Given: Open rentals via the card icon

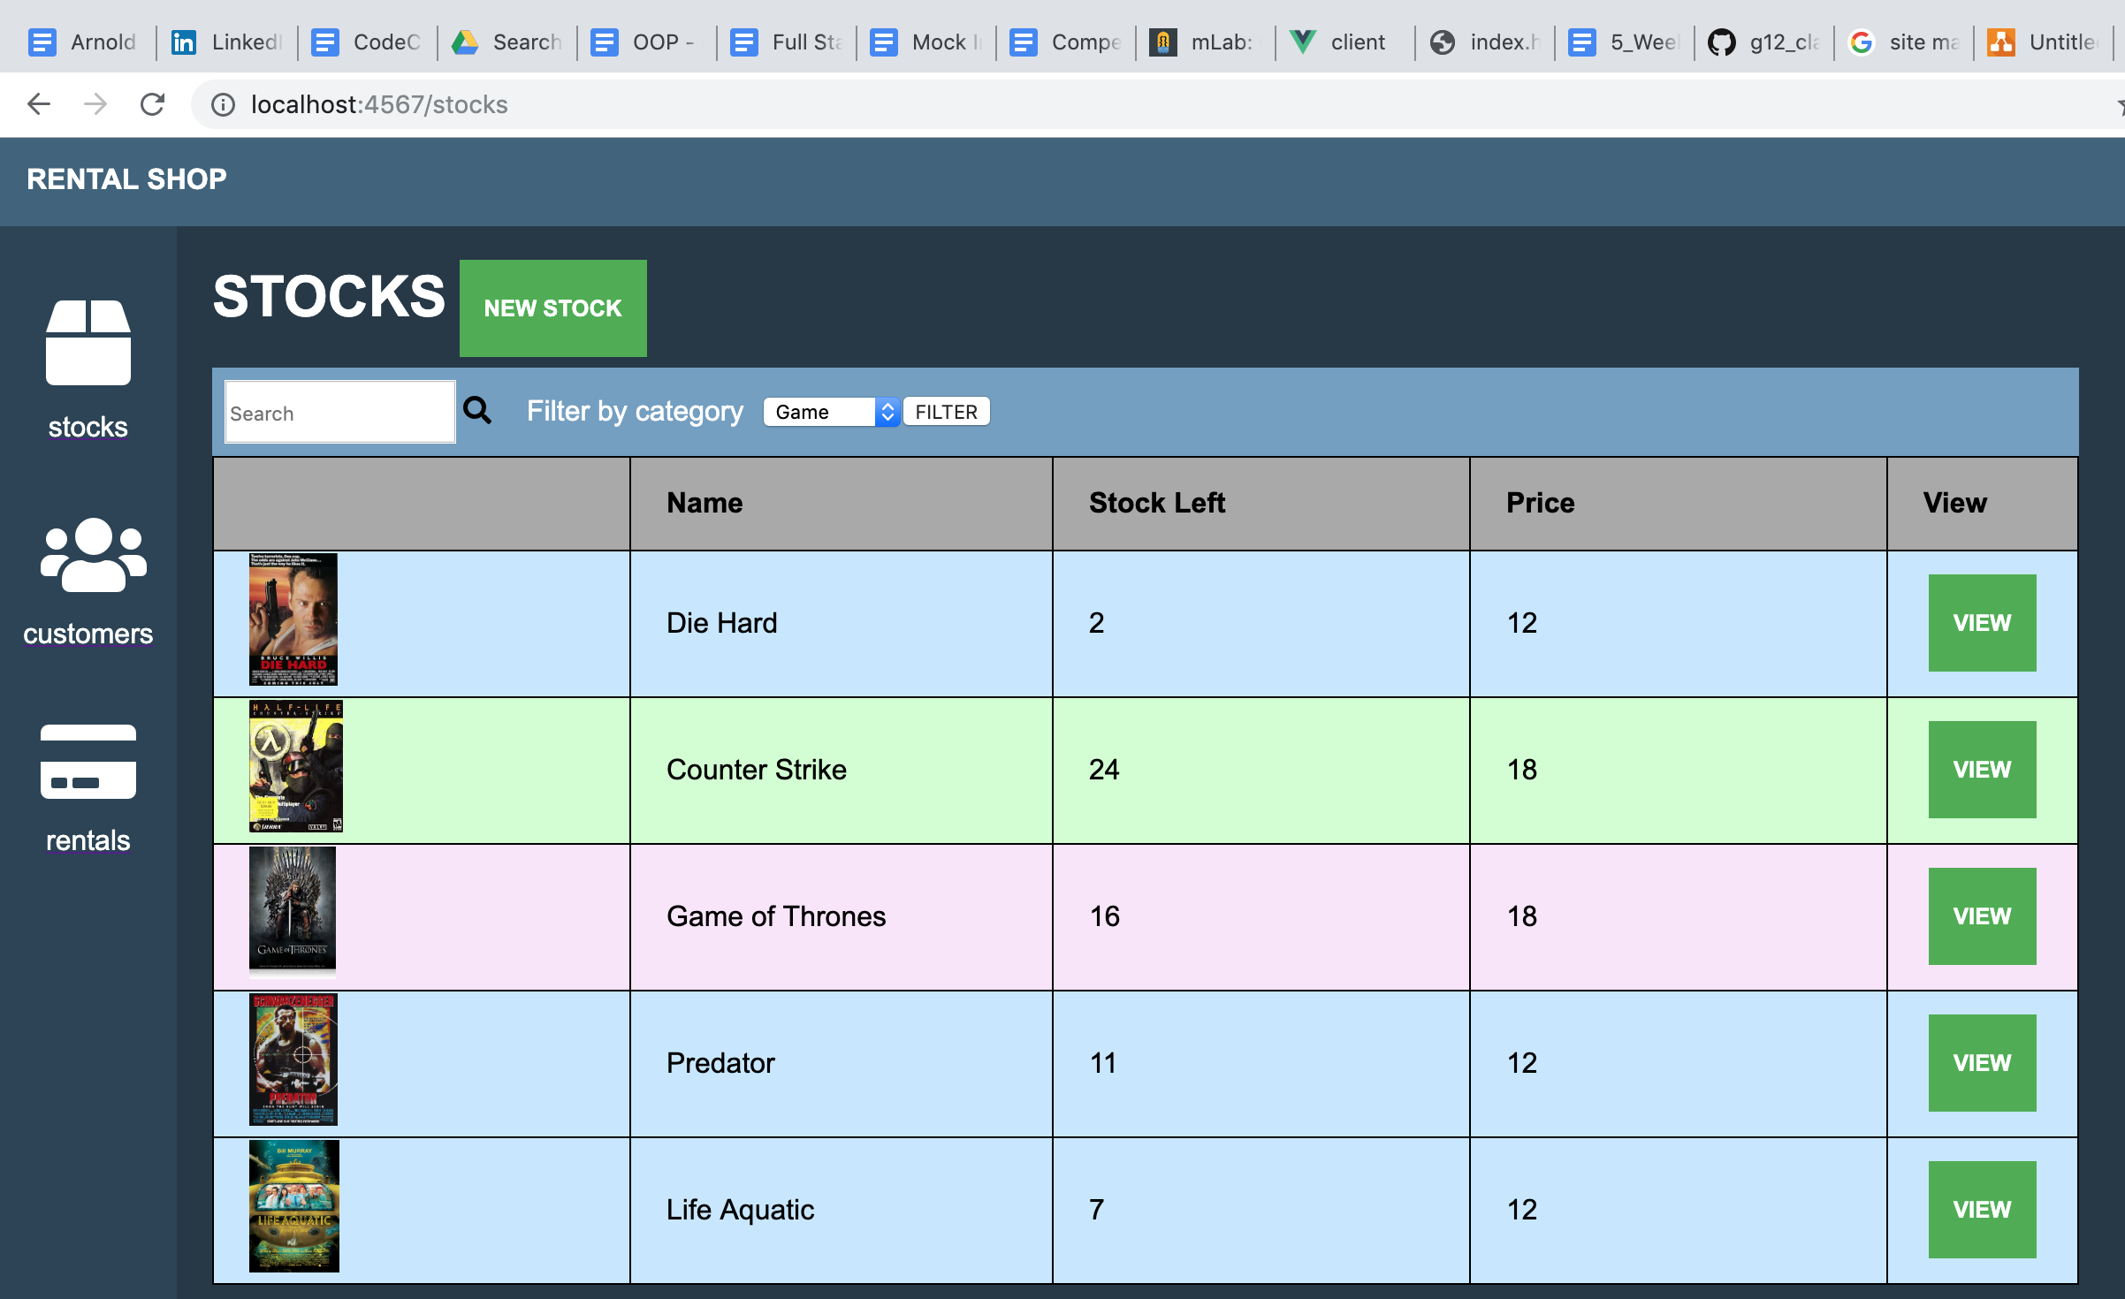Looking at the screenshot, I should pos(88,762).
